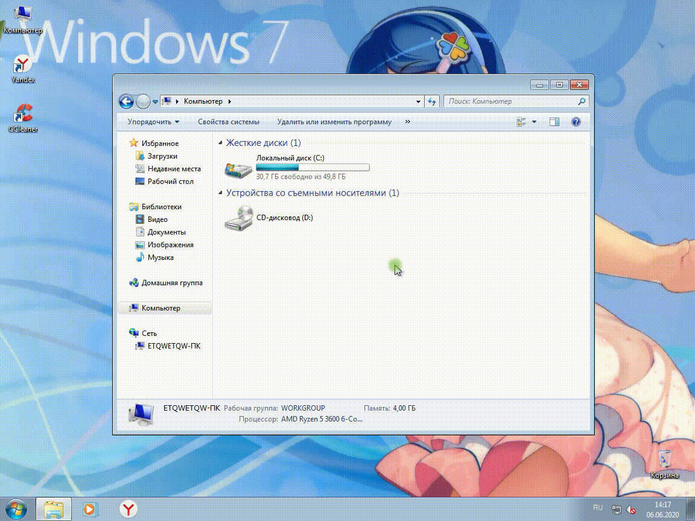Launch Windows Media Player from taskbar
This screenshot has width=695, height=521.
tap(90, 510)
